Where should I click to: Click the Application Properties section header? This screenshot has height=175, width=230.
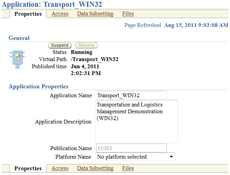pyautogui.click(x=39, y=87)
